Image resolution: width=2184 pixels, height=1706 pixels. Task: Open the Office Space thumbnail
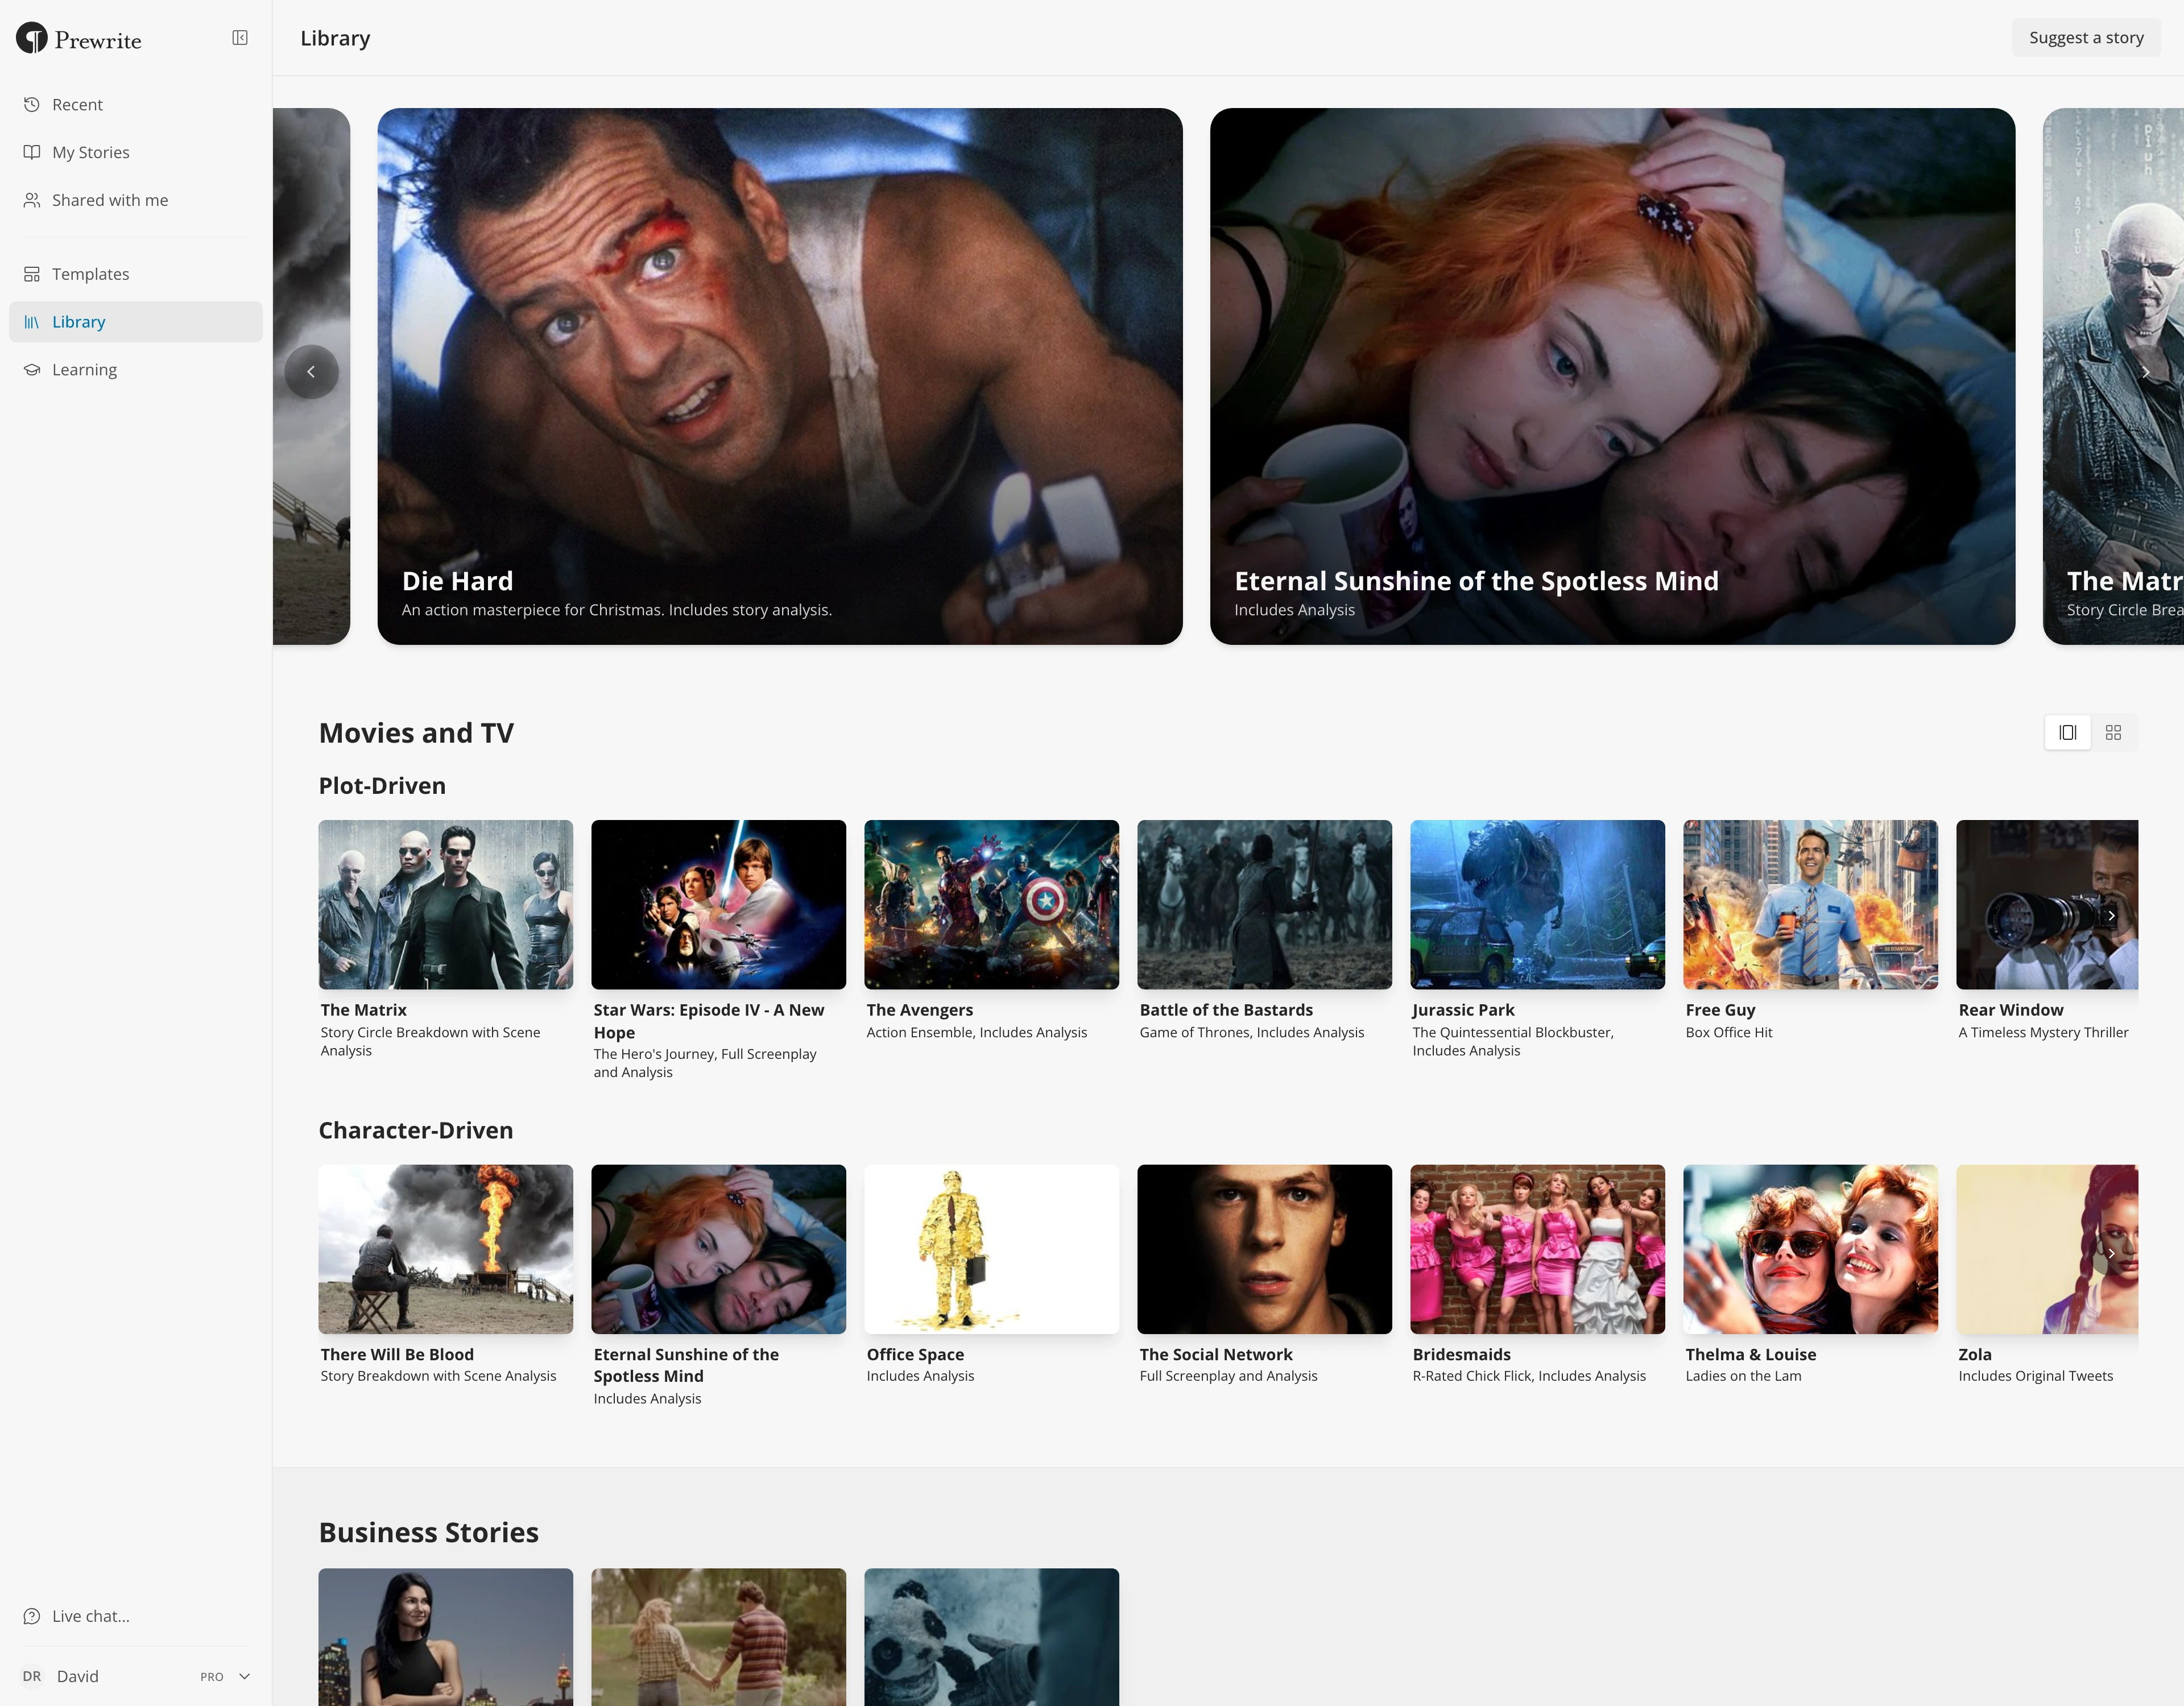tap(991, 1249)
